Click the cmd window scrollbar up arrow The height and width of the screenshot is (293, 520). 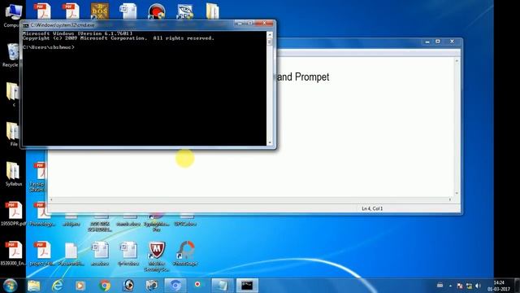coord(270,34)
